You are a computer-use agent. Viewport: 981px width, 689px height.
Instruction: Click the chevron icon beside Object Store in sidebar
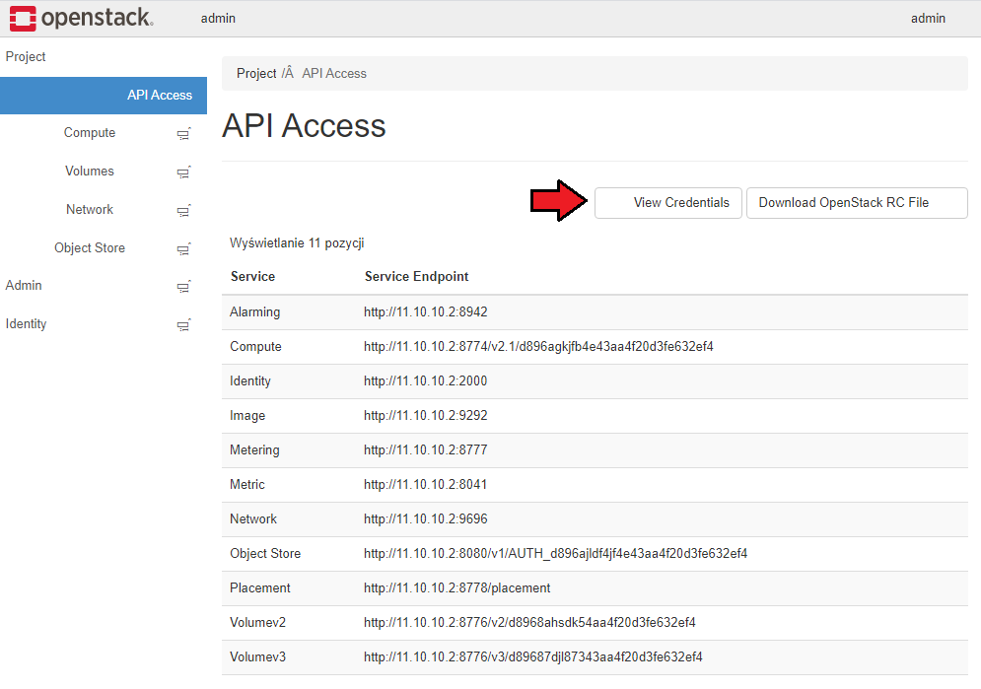(x=184, y=248)
